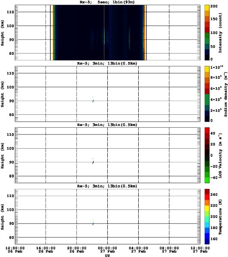Click the '16:00:00 26 Feb' time axis label
The height and width of the screenshot is (257, 228).
coord(46,250)
